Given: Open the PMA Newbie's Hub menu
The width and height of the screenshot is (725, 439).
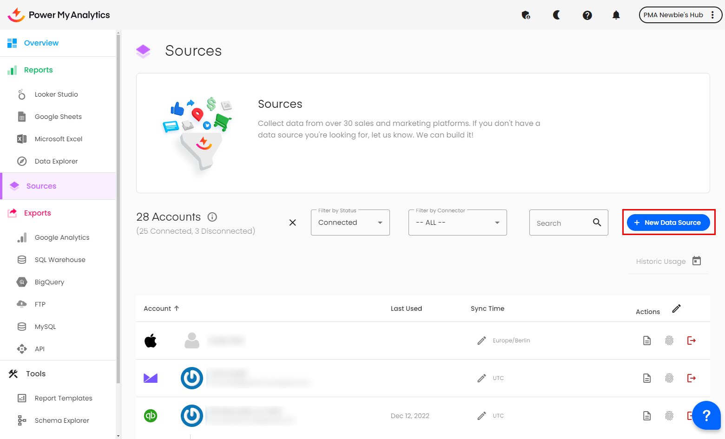Looking at the screenshot, I should tap(680, 15).
